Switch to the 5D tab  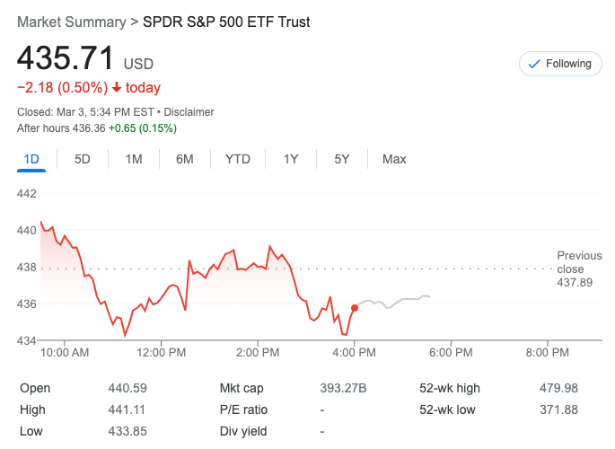pyautogui.click(x=82, y=159)
